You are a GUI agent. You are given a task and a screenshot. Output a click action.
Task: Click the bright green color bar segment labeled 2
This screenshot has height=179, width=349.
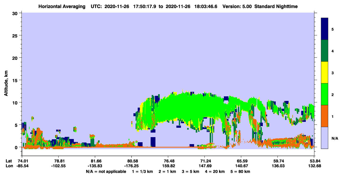click(x=325, y=94)
